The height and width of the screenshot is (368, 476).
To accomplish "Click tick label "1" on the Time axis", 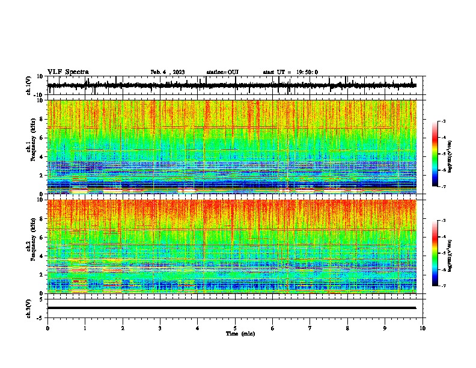I will pyautogui.click(x=85, y=328).
